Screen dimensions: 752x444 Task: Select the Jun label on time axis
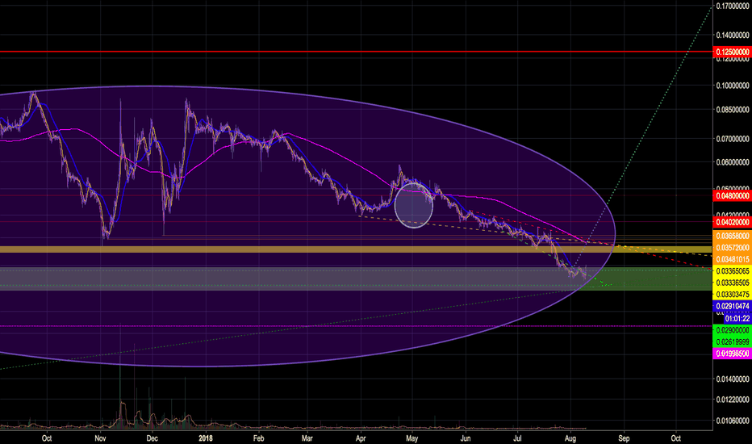[x=466, y=438]
